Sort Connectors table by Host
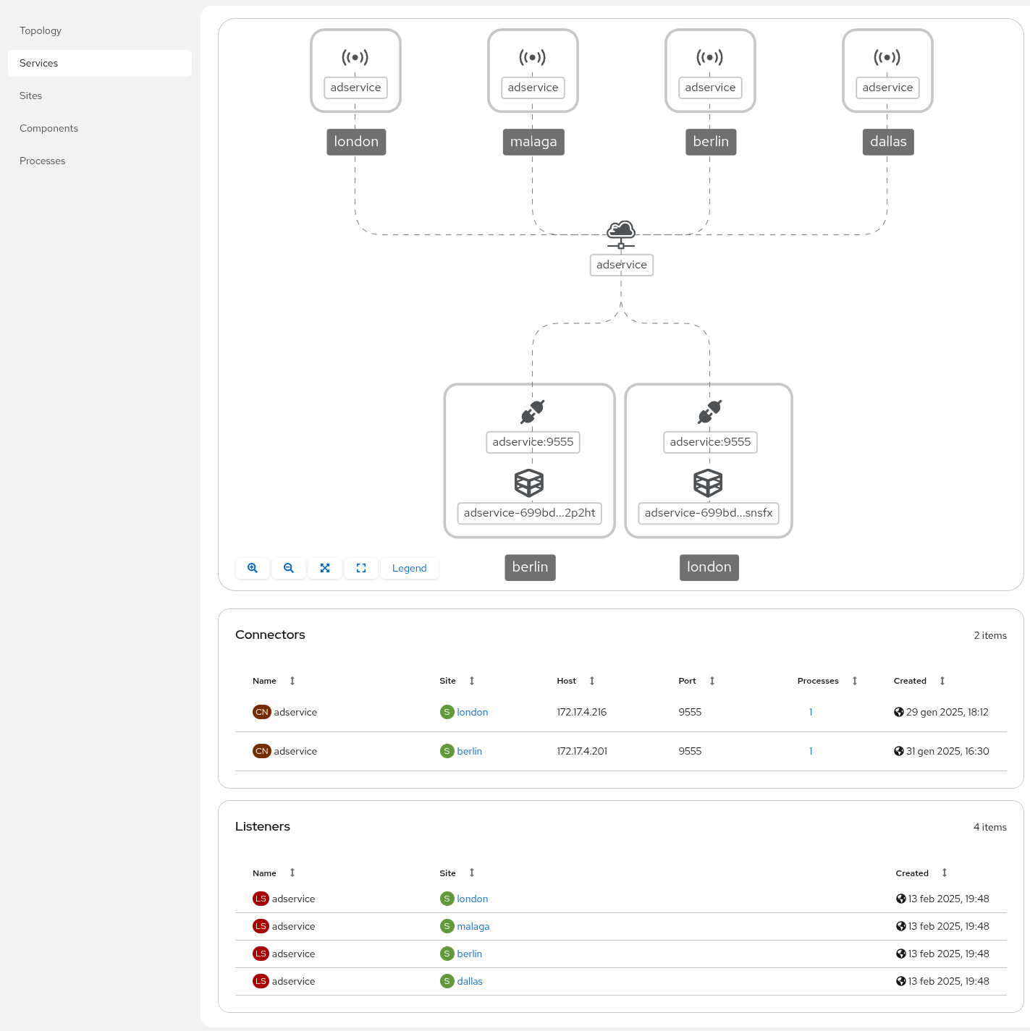The width and height of the screenshot is (1030, 1031). 591,681
